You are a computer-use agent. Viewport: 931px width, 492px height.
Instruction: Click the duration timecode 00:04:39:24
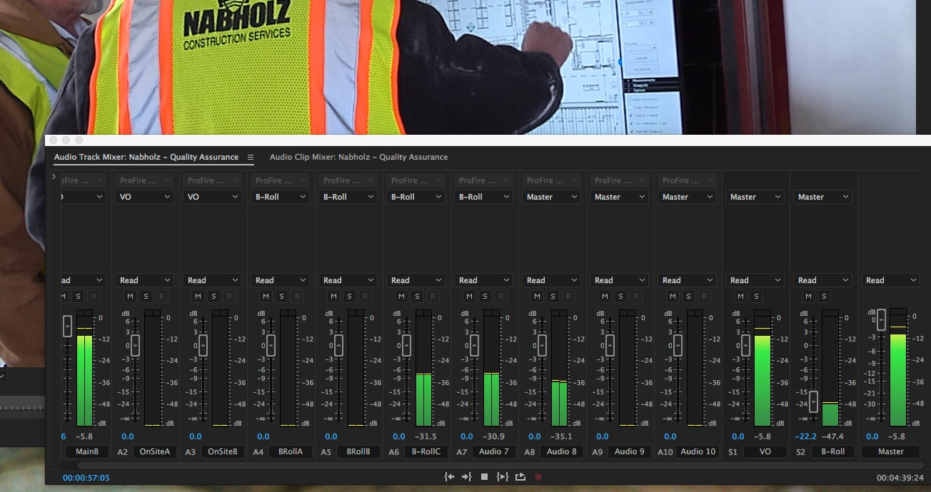900,478
